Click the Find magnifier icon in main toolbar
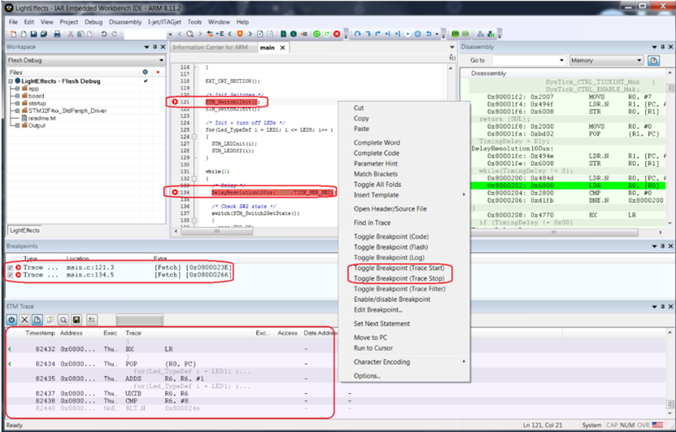The image size is (676, 432). [190, 34]
